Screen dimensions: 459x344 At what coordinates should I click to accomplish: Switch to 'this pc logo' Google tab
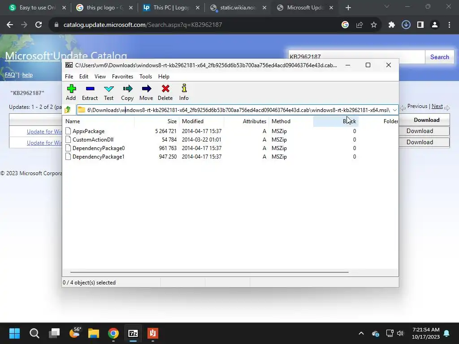click(x=104, y=8)
